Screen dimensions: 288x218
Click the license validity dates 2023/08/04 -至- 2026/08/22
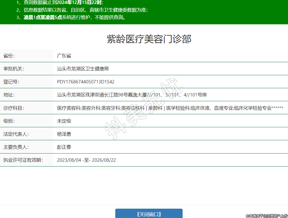pos(86,160)
